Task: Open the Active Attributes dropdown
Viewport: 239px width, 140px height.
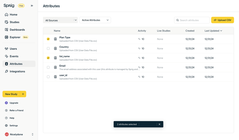Action: pos(95,20)
